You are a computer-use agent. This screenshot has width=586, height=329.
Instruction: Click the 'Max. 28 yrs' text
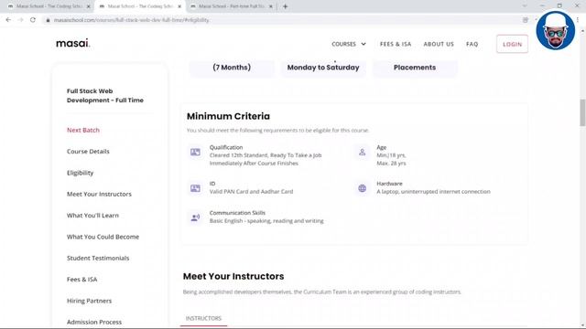click(391, 164)
